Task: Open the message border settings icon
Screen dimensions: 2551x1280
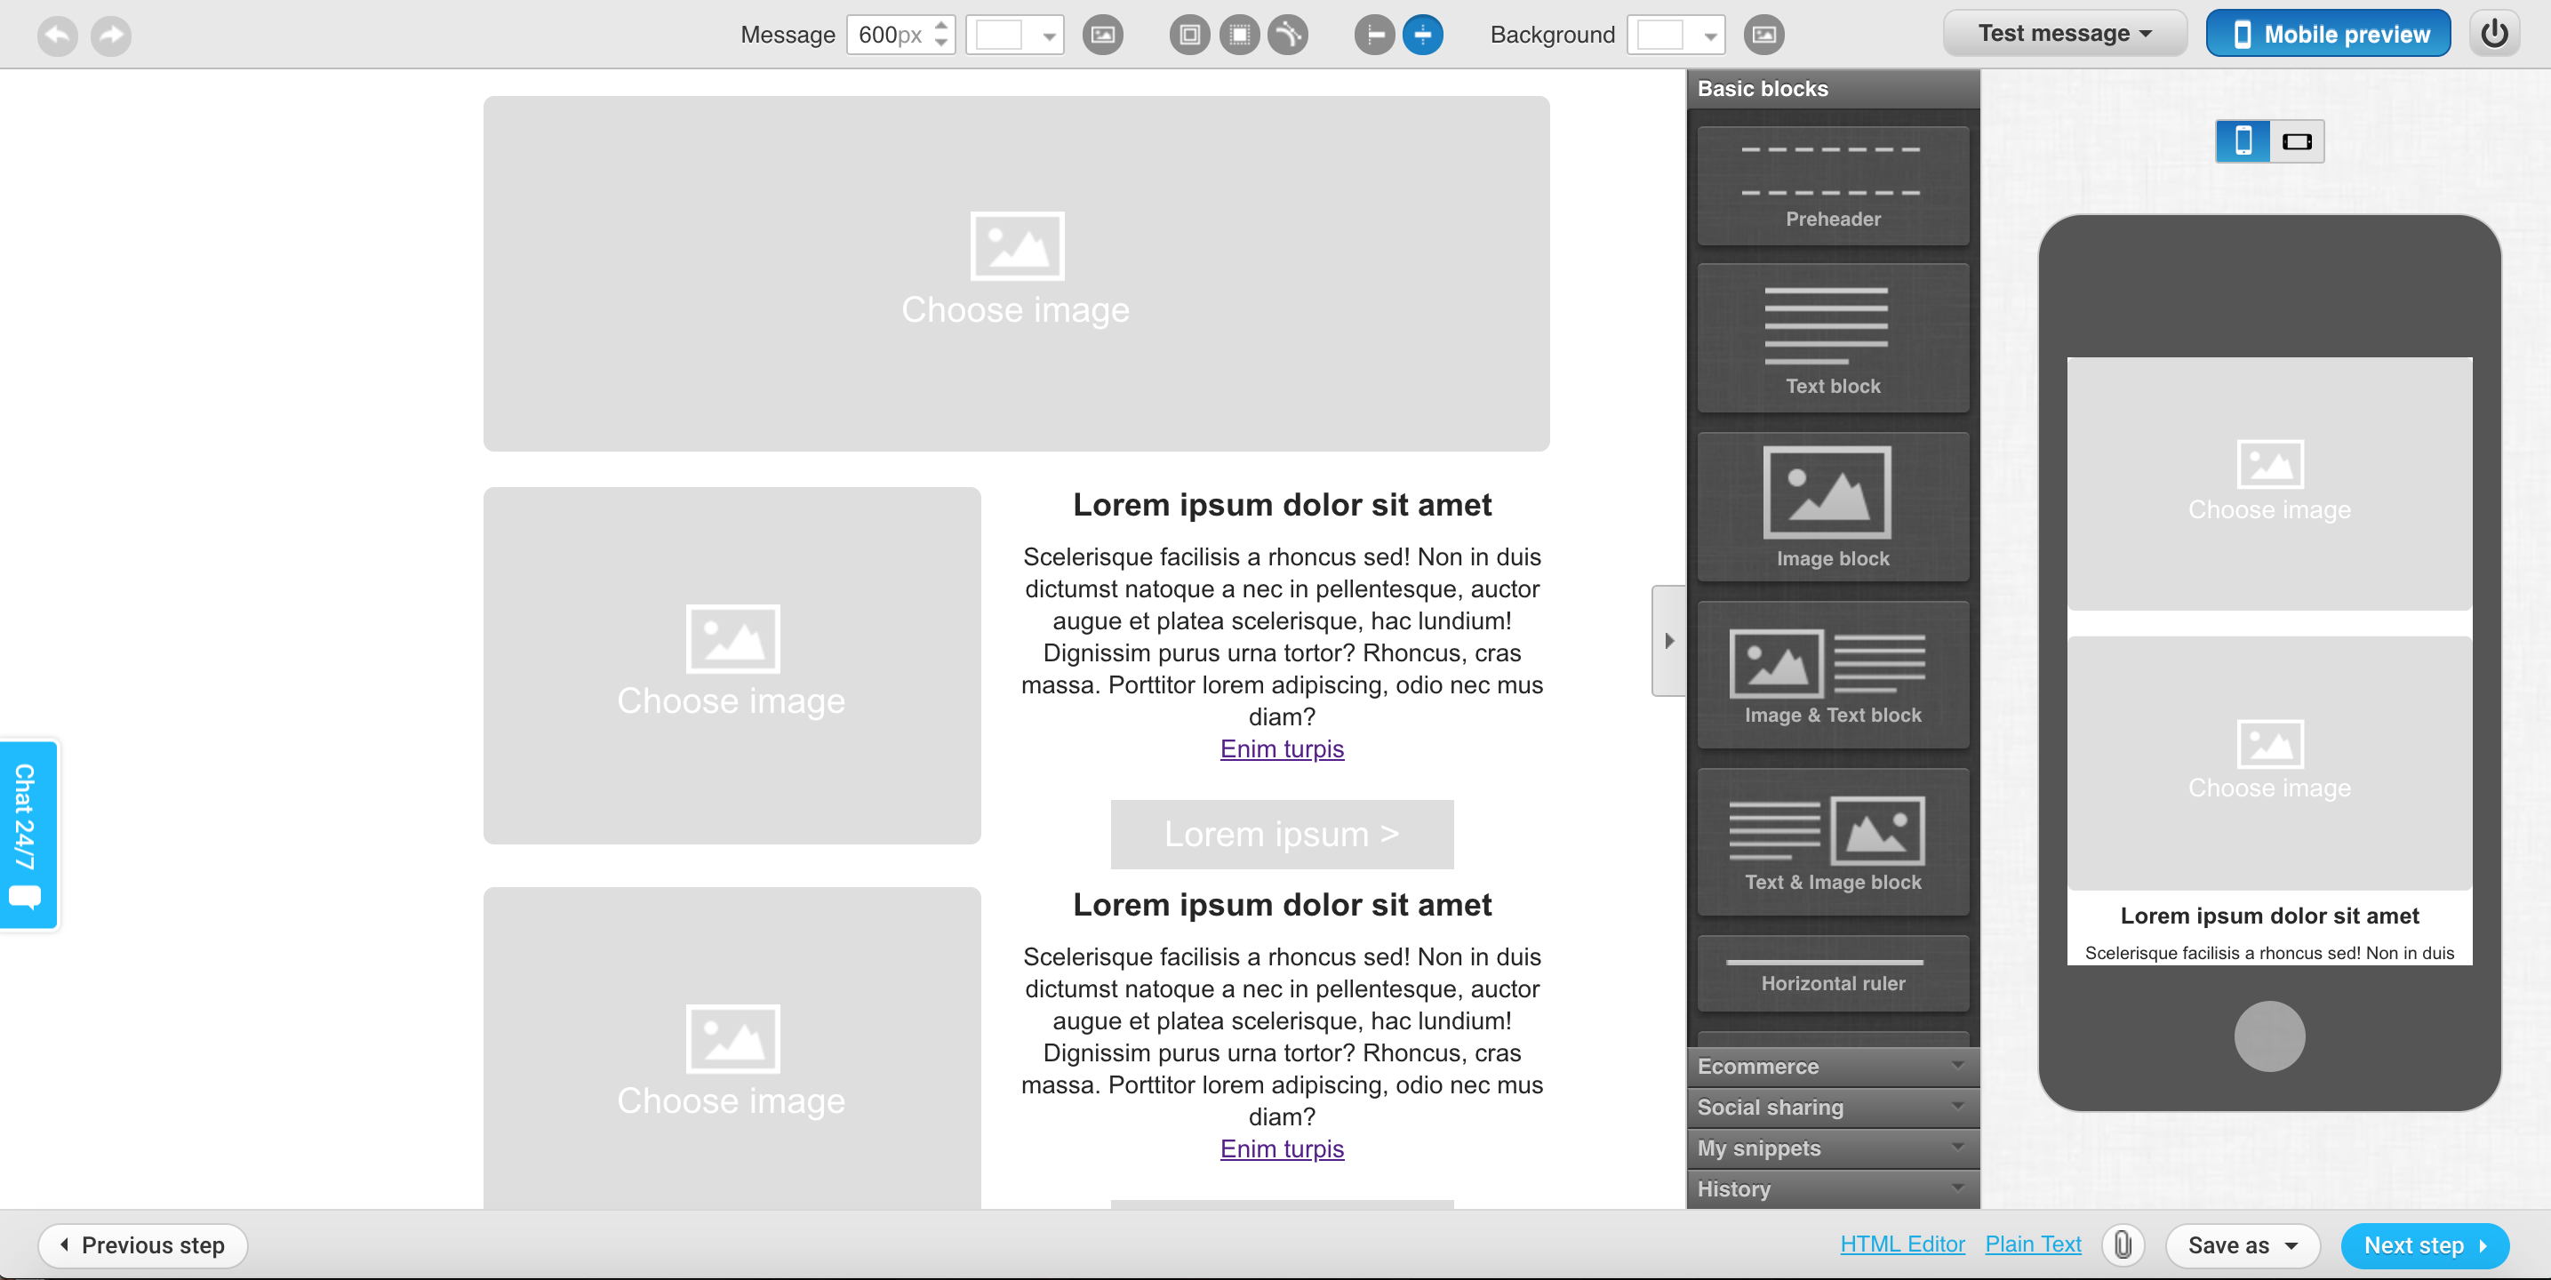Action: [x=1239, y=36]
